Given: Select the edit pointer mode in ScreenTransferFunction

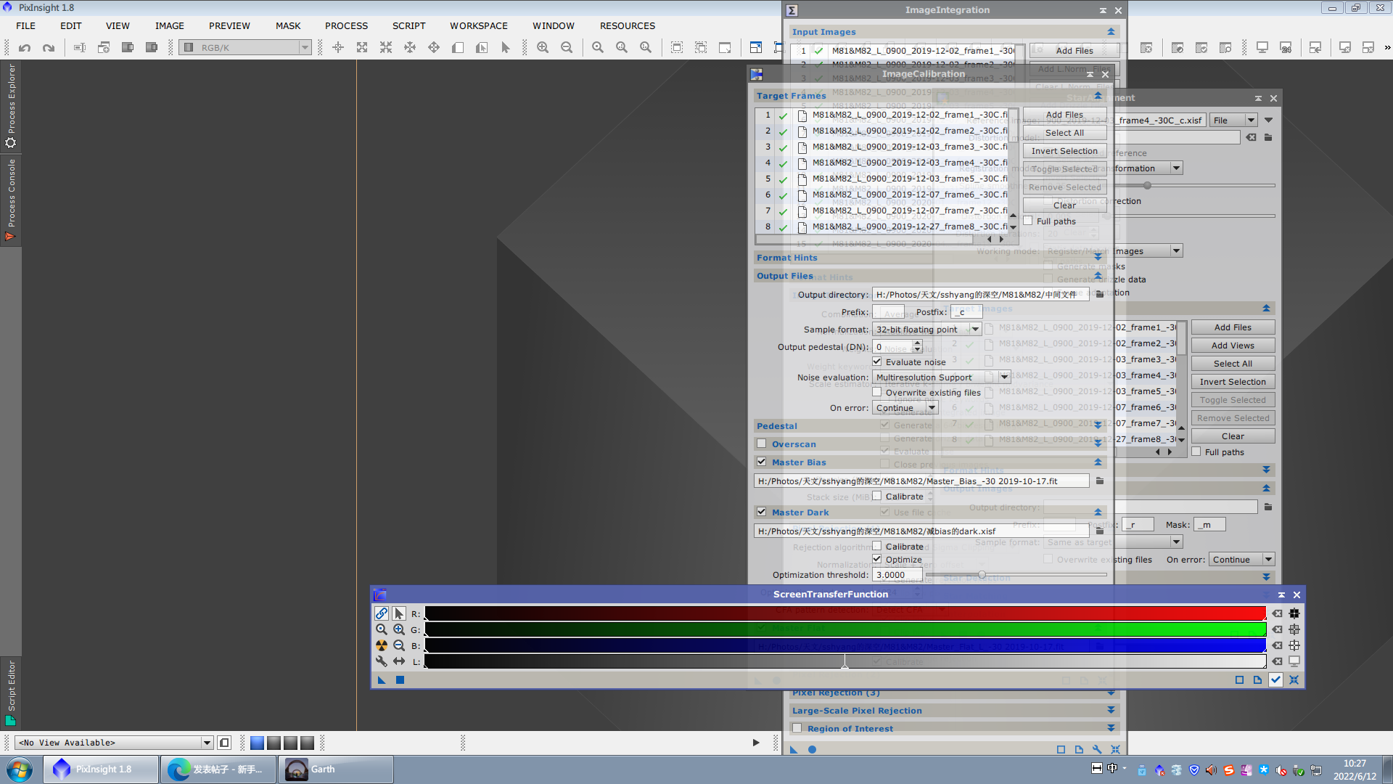Looking at the screenshot, I should tap(399, 613).
